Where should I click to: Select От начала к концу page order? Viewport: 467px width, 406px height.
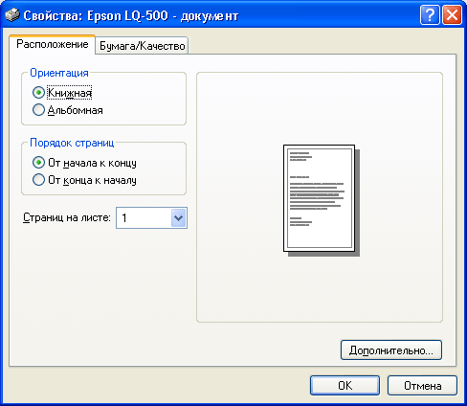(x=38, y=163)
